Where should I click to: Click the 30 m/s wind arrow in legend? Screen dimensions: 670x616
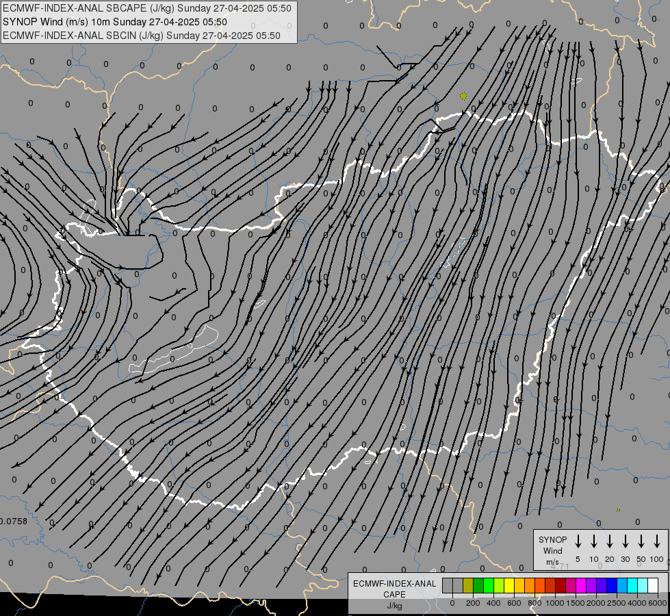[x=626, y=541]
